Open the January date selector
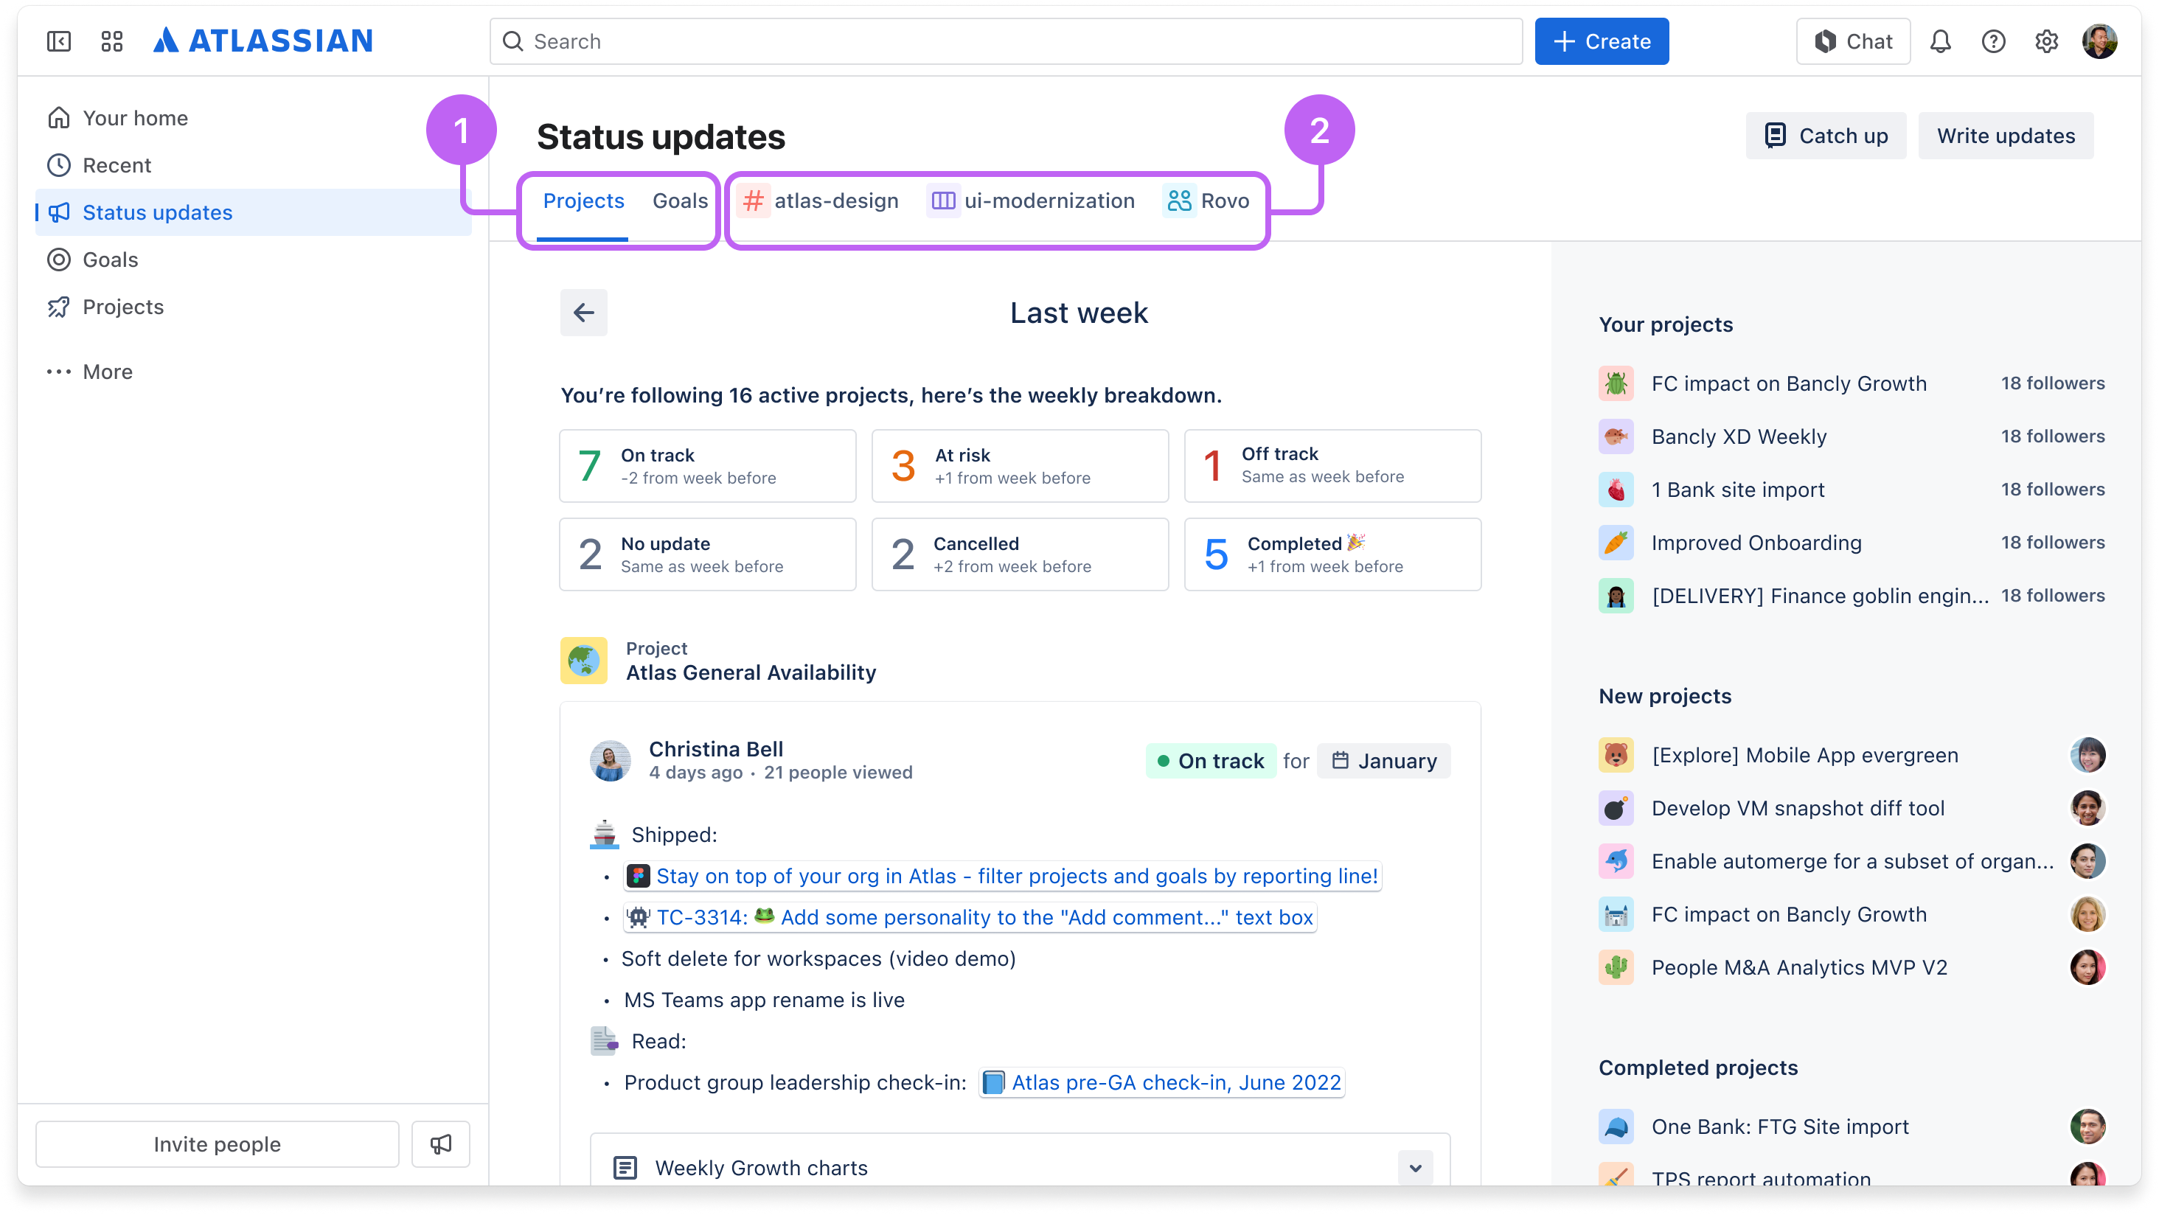The height and width of the screenshot is (1215, 2159). [1384, 760]
